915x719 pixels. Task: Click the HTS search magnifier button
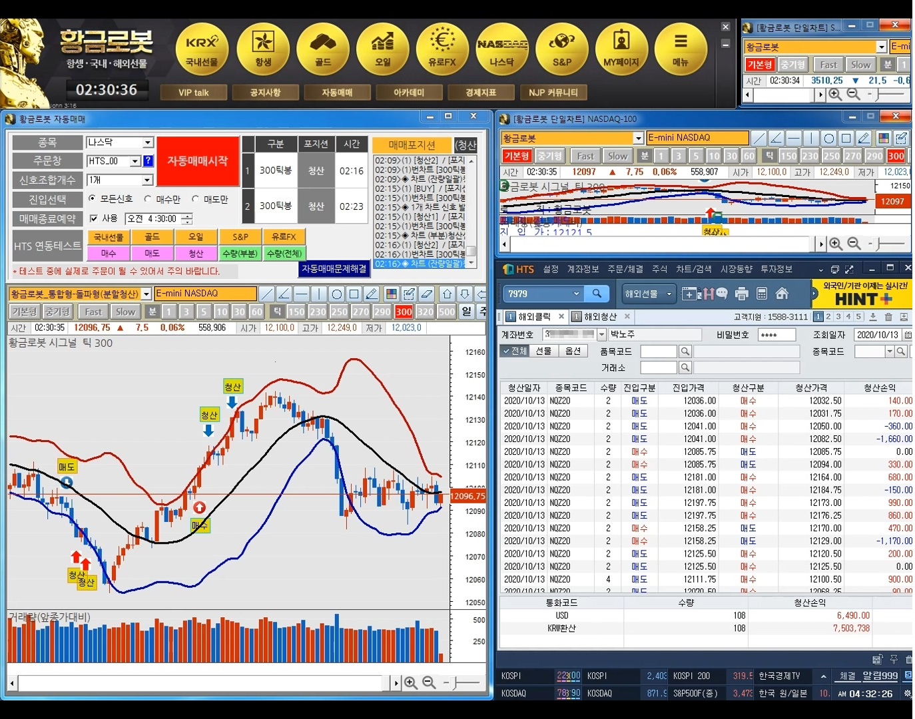[597, 294]
